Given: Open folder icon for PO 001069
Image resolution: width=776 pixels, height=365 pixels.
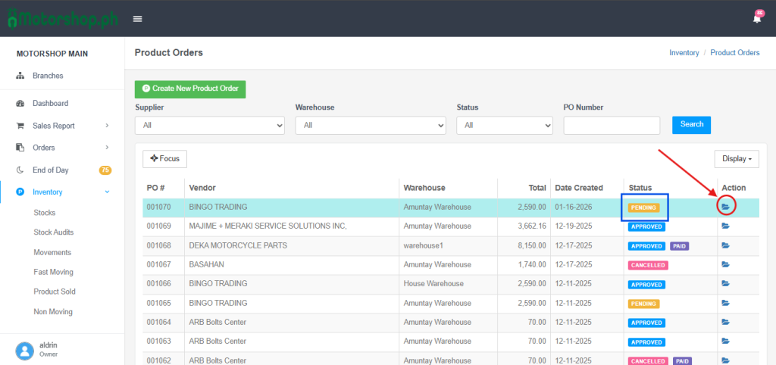Looking at the screenshot, I should click(x=725, y=226).
